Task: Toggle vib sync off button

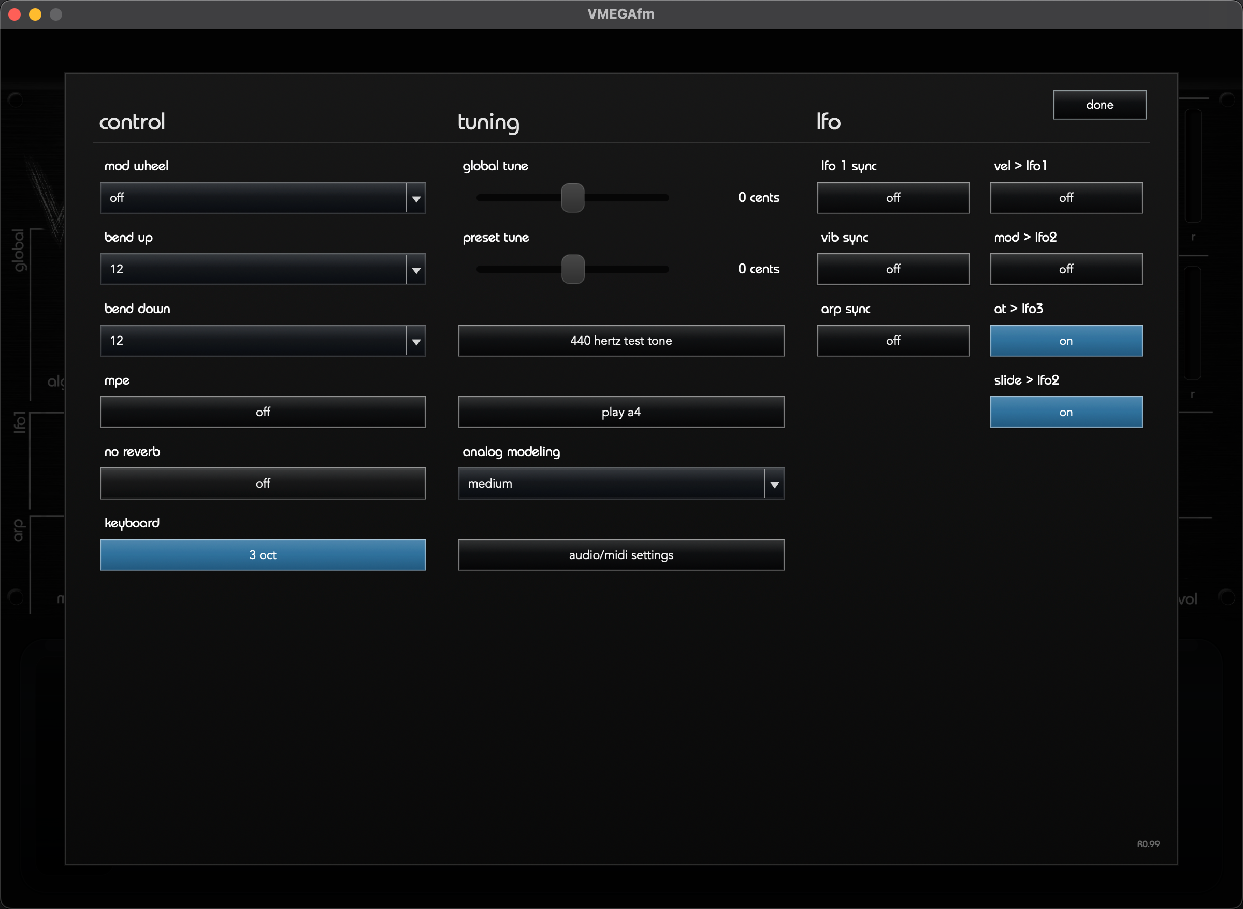Action: click(x=893, y=270)
